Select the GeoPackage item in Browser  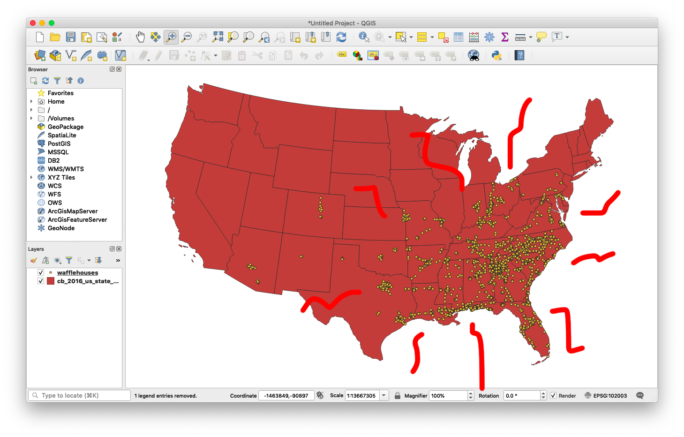[66, 127]
